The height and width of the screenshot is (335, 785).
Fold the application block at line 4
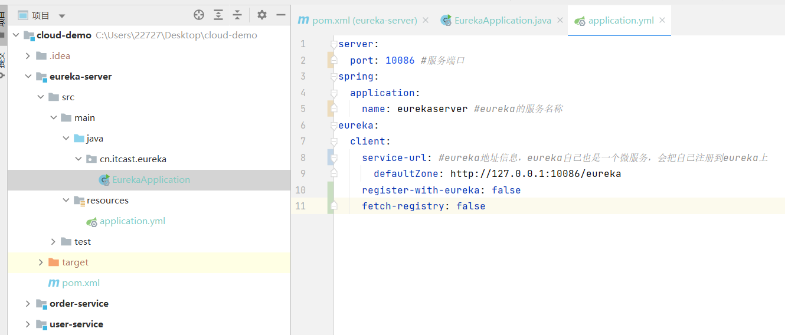click(x=333, y=93)
